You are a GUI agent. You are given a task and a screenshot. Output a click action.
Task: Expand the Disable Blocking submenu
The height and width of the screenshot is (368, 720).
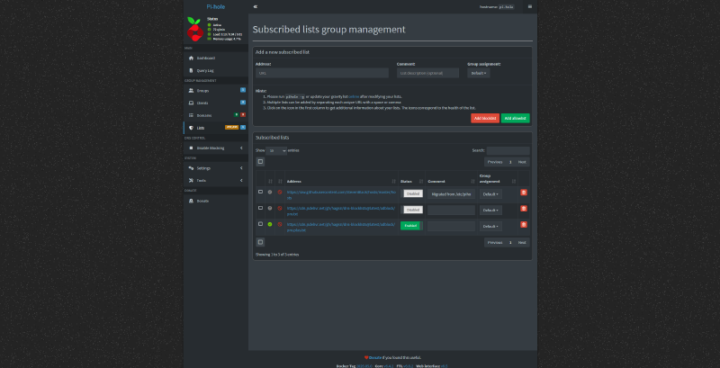pos(216,148)
